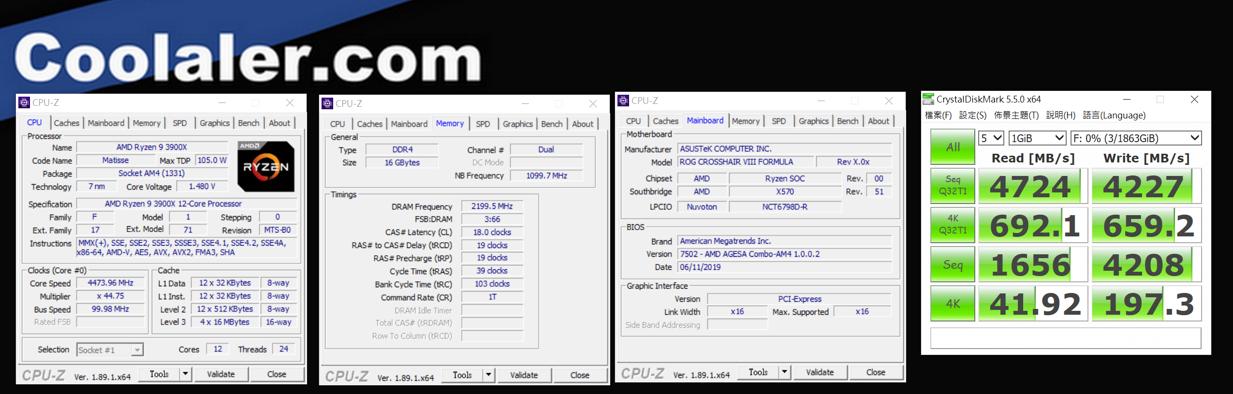Start the 4K Q32T1 test

[x=953, y=225]
